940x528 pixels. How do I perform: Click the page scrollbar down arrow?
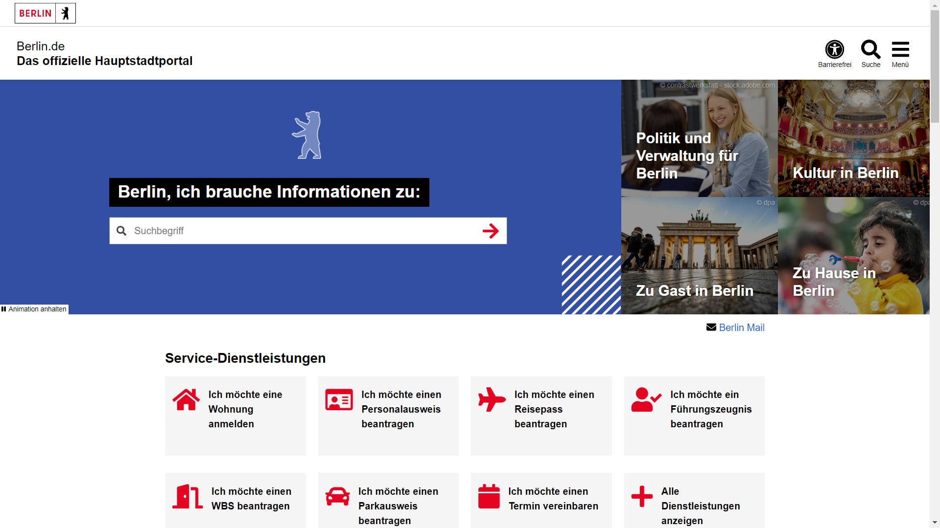tap(935, 523)
